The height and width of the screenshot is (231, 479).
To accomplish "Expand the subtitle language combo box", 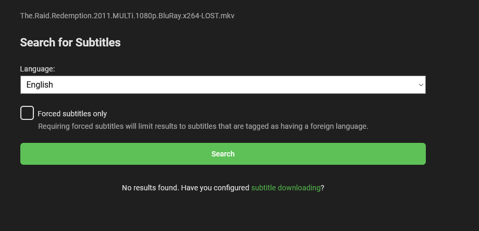I will (223, 84).
